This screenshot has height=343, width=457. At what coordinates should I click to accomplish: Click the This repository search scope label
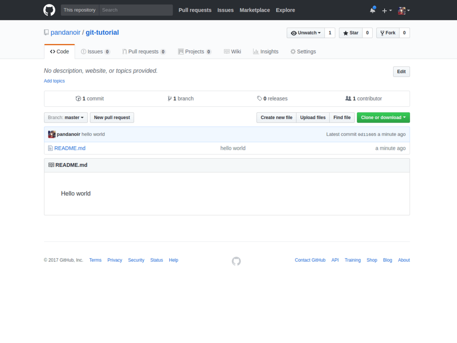point(79,10)
